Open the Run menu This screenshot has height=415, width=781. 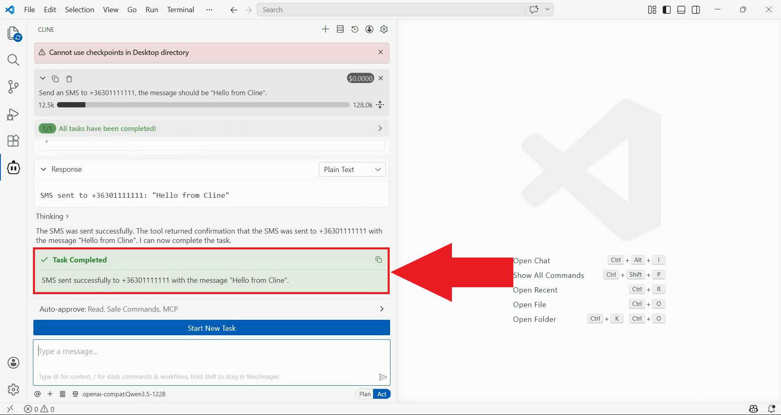tap(152, 10)
